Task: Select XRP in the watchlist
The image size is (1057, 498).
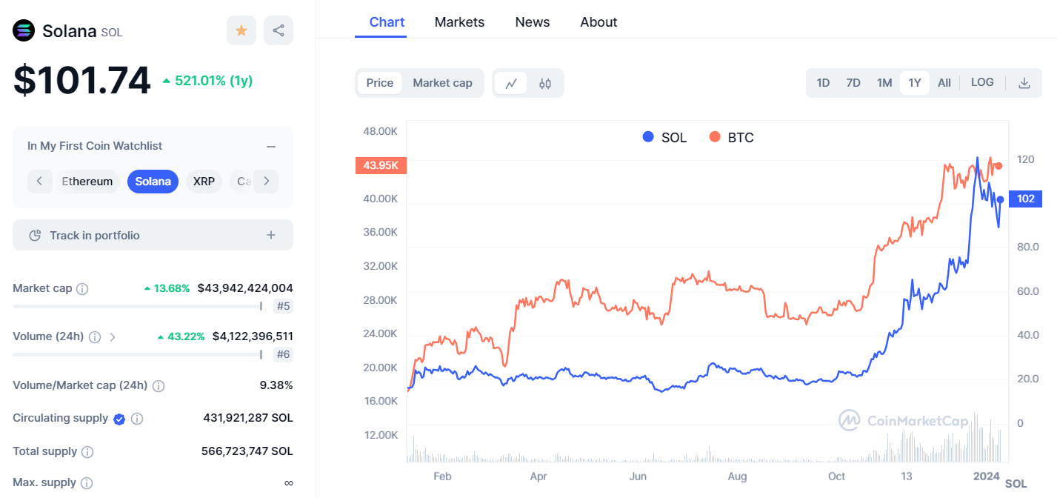Action: 204,182
